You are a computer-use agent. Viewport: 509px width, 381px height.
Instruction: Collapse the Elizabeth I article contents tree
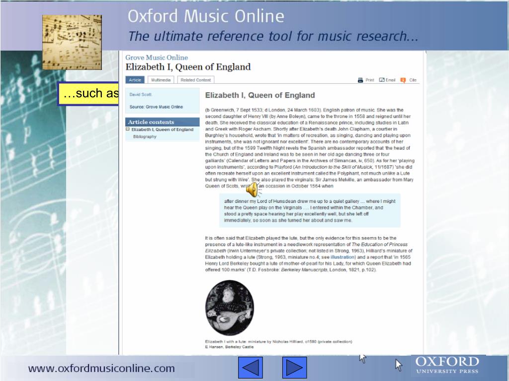pos(128,129)
